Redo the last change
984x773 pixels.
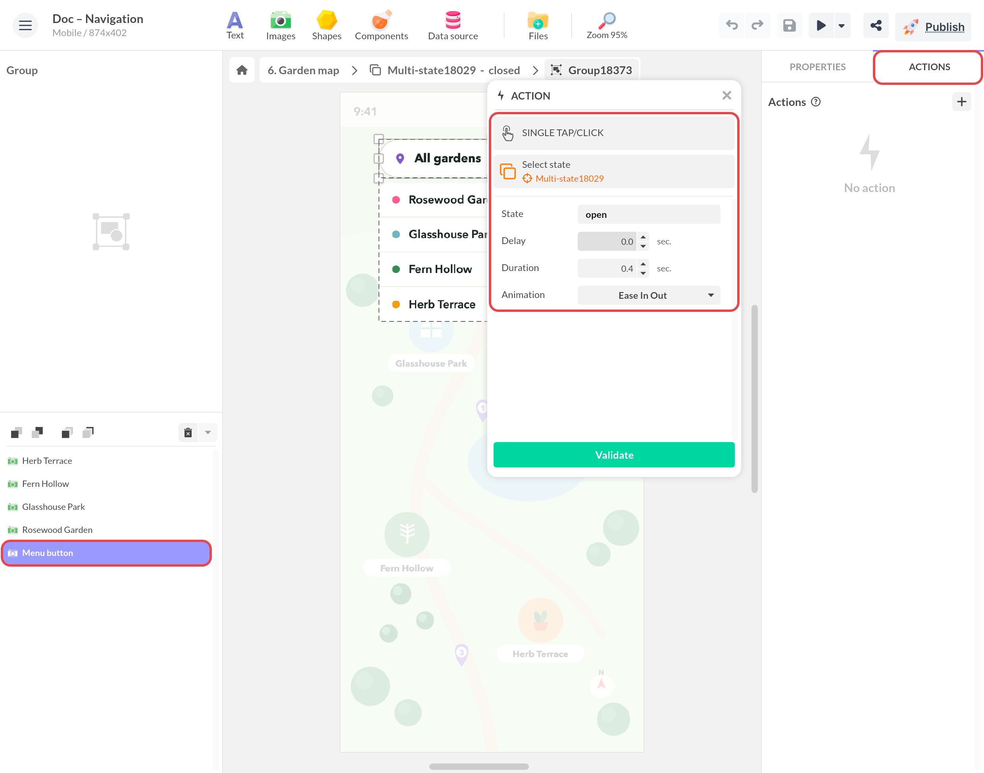point(757,25)
